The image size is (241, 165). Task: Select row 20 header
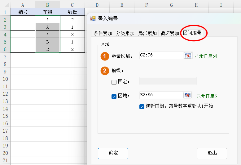point(5,153)
